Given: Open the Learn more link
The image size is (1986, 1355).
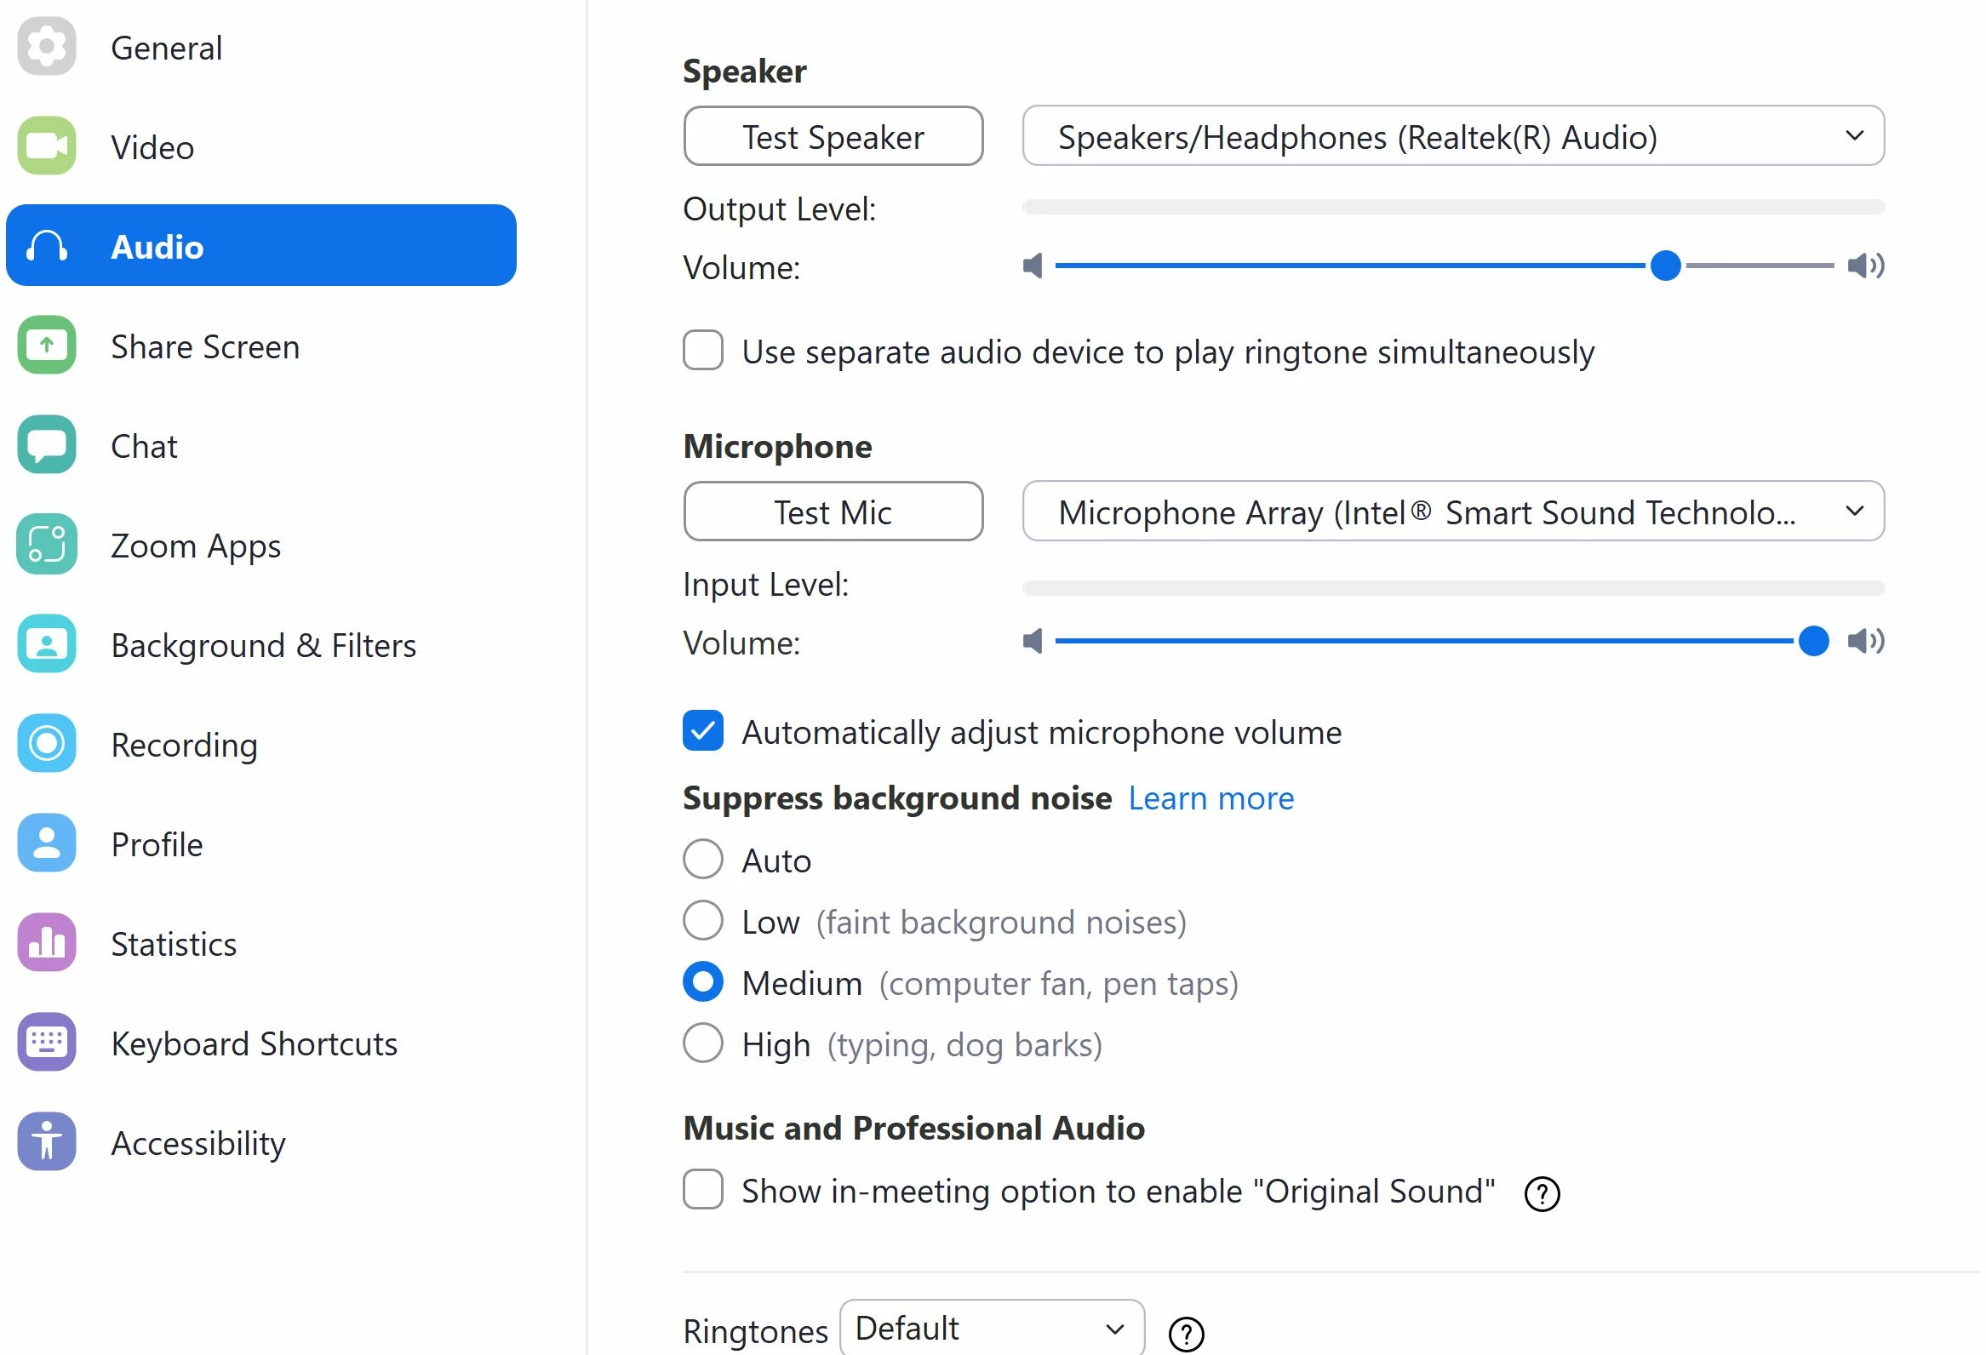Looking at the screenshot, I should point(1211,799).
